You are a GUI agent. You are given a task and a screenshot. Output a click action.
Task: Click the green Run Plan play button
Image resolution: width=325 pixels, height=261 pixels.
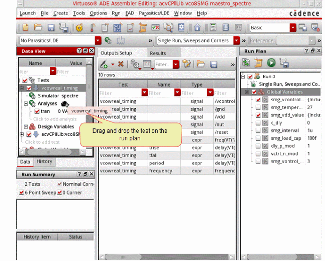271,63
